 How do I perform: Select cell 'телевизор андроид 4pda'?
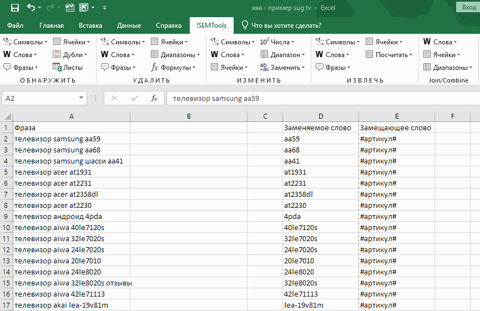[x=72, y=217]
